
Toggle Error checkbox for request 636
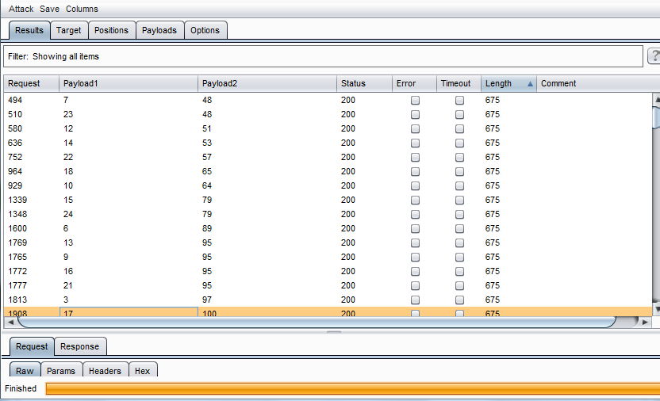tap(415, 143)
